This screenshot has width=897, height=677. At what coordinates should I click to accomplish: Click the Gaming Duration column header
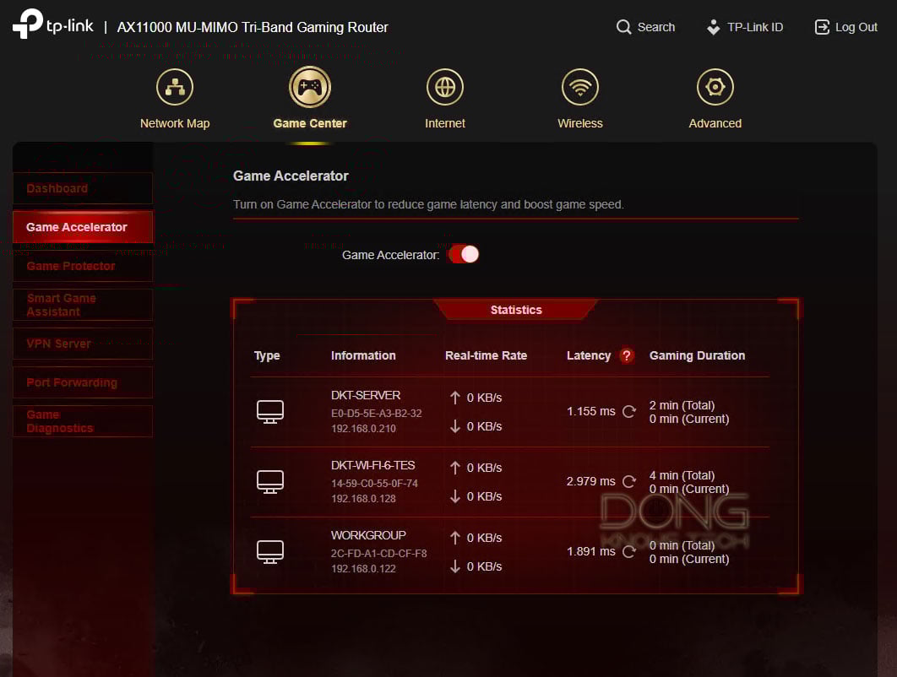(x=698, y=355)
